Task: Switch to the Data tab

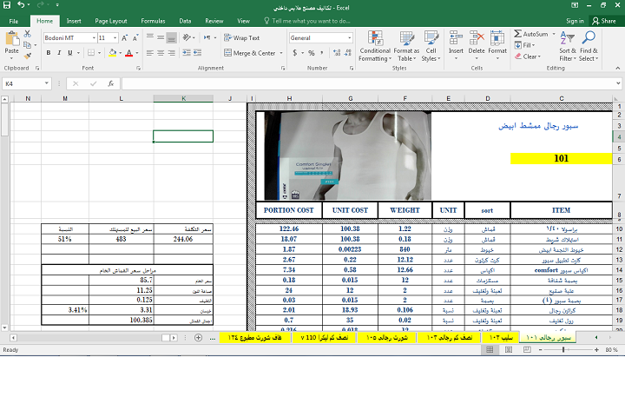Action: (185, 21)
